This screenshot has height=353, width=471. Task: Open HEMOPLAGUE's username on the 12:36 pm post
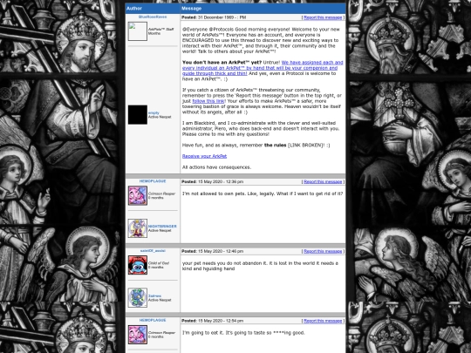tap(153, 181)
